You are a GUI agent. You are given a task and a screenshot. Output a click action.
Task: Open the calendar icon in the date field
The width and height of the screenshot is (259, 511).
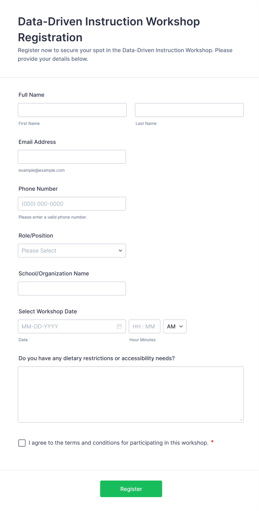(x=120, y=326)
